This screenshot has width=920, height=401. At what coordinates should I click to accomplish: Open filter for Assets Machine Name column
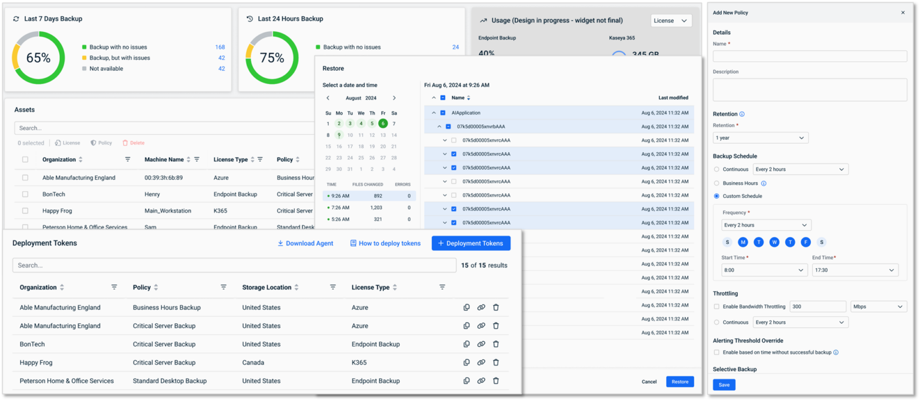[196, 159]
